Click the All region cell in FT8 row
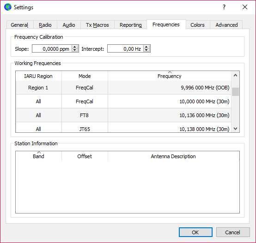Image resolution: width=256 pixels, height=243 pixels. 38,115
